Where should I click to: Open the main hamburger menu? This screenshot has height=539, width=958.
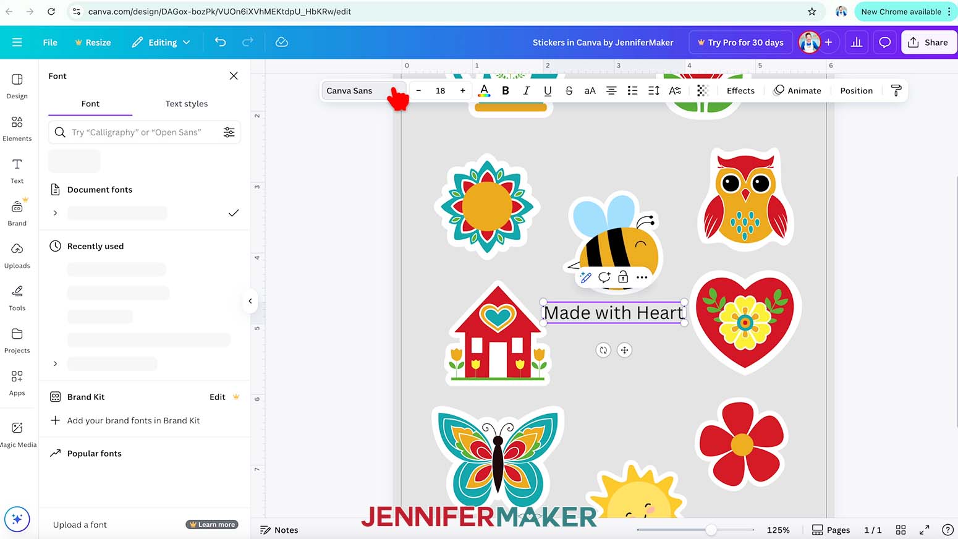(x=17, y=42)
